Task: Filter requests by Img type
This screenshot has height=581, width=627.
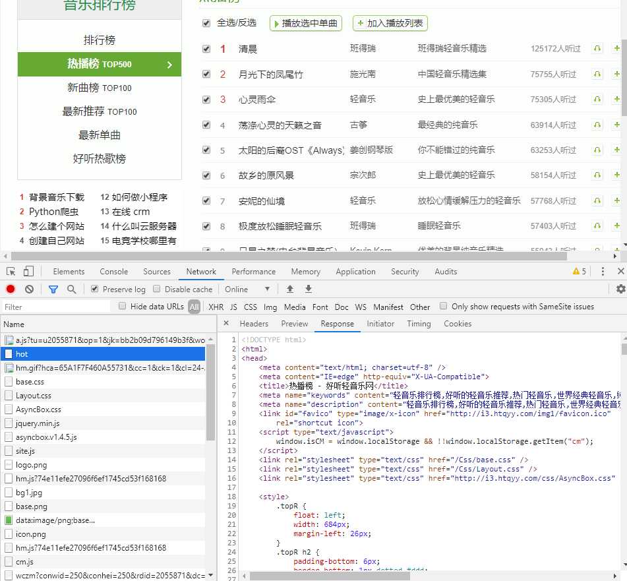Action: (x=270, y=307)
